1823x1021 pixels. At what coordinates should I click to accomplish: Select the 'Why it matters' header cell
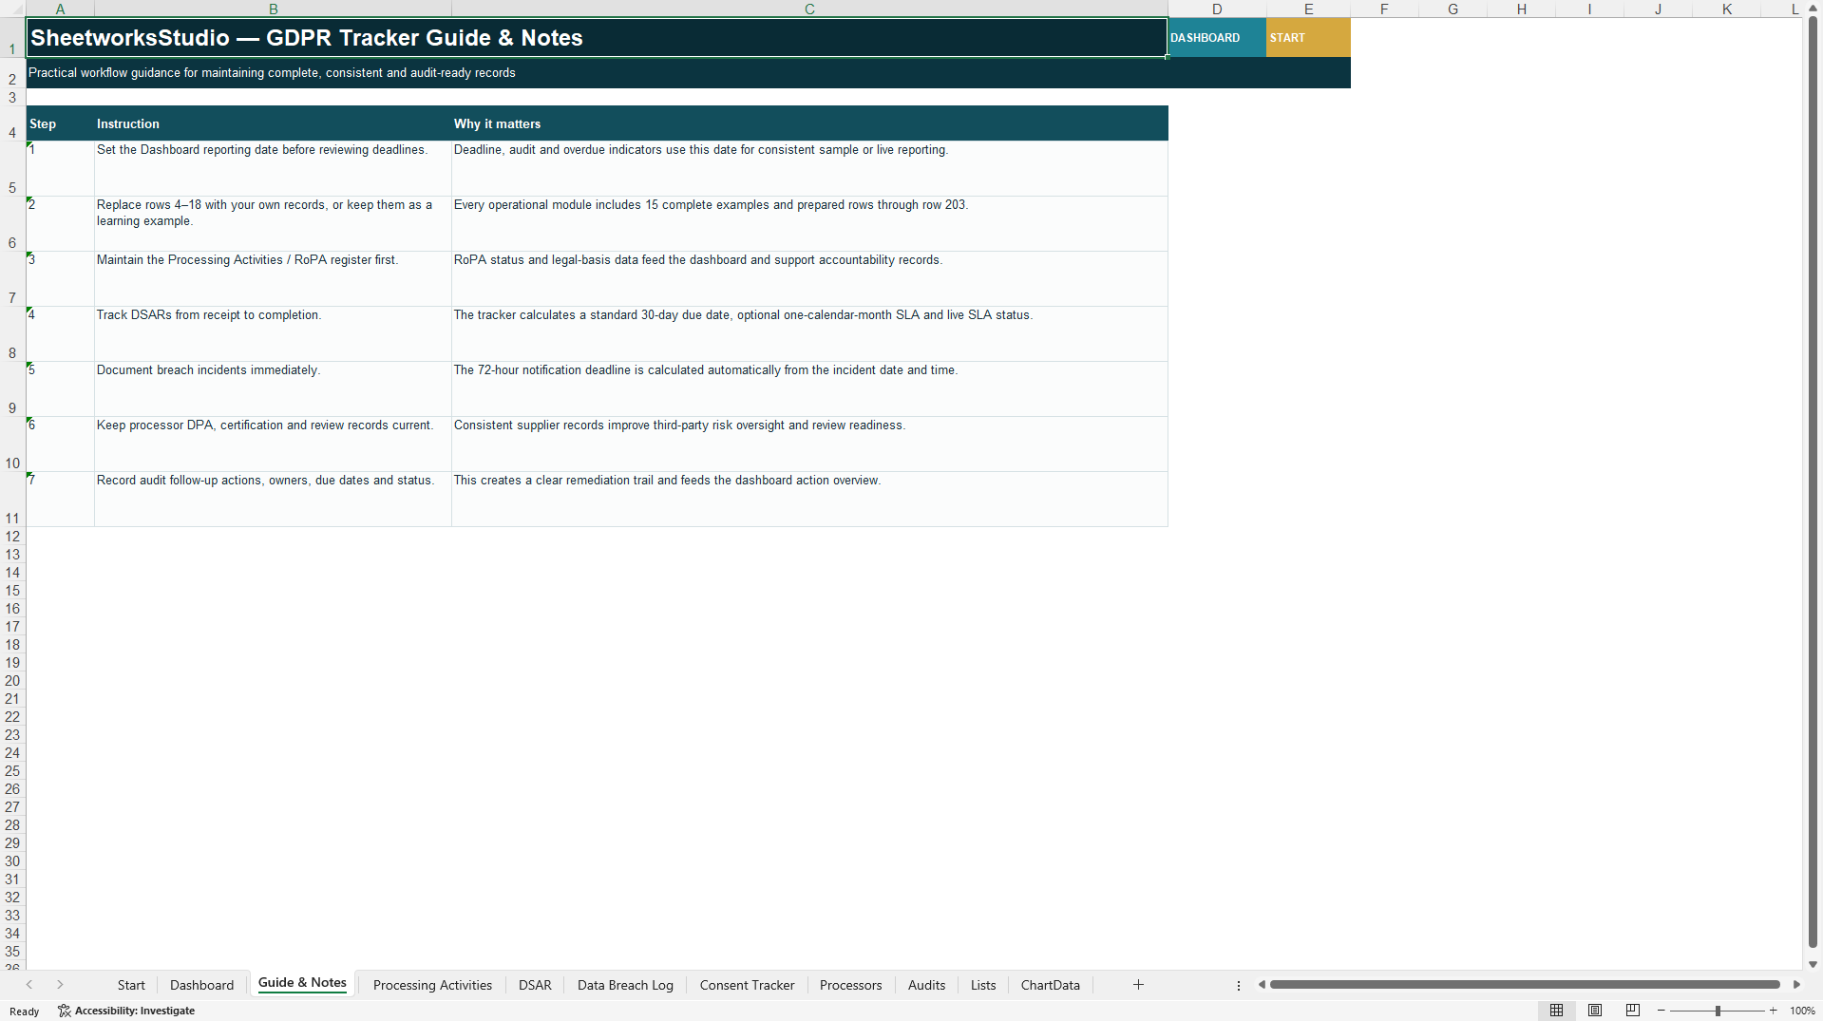809,123
